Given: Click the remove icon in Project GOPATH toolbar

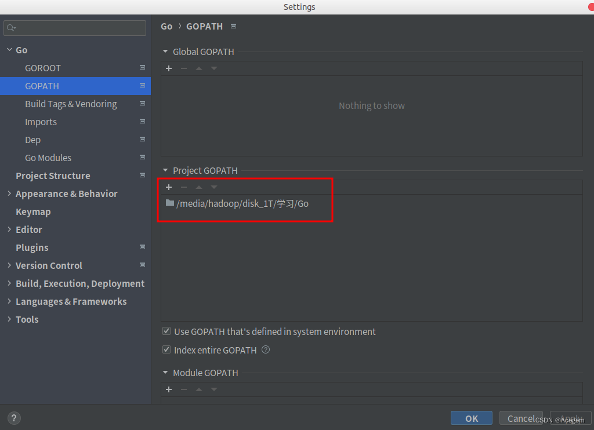Looking at the screenshot, I should 184,187.
